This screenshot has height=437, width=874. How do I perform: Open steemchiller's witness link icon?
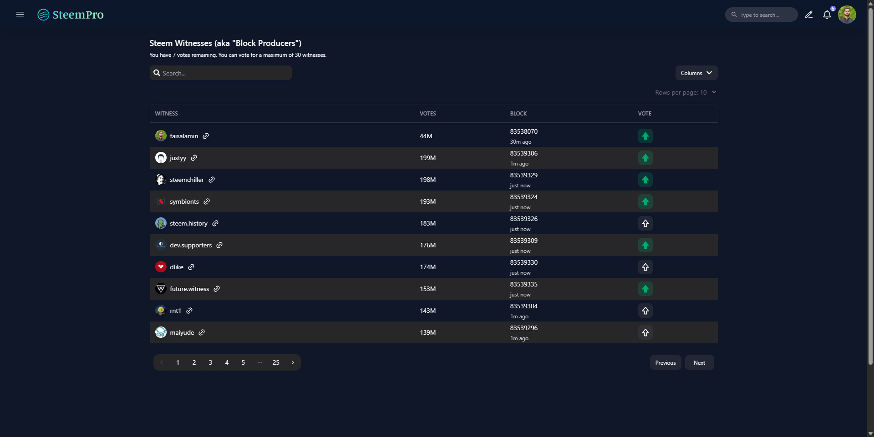[x=212, y=180]
